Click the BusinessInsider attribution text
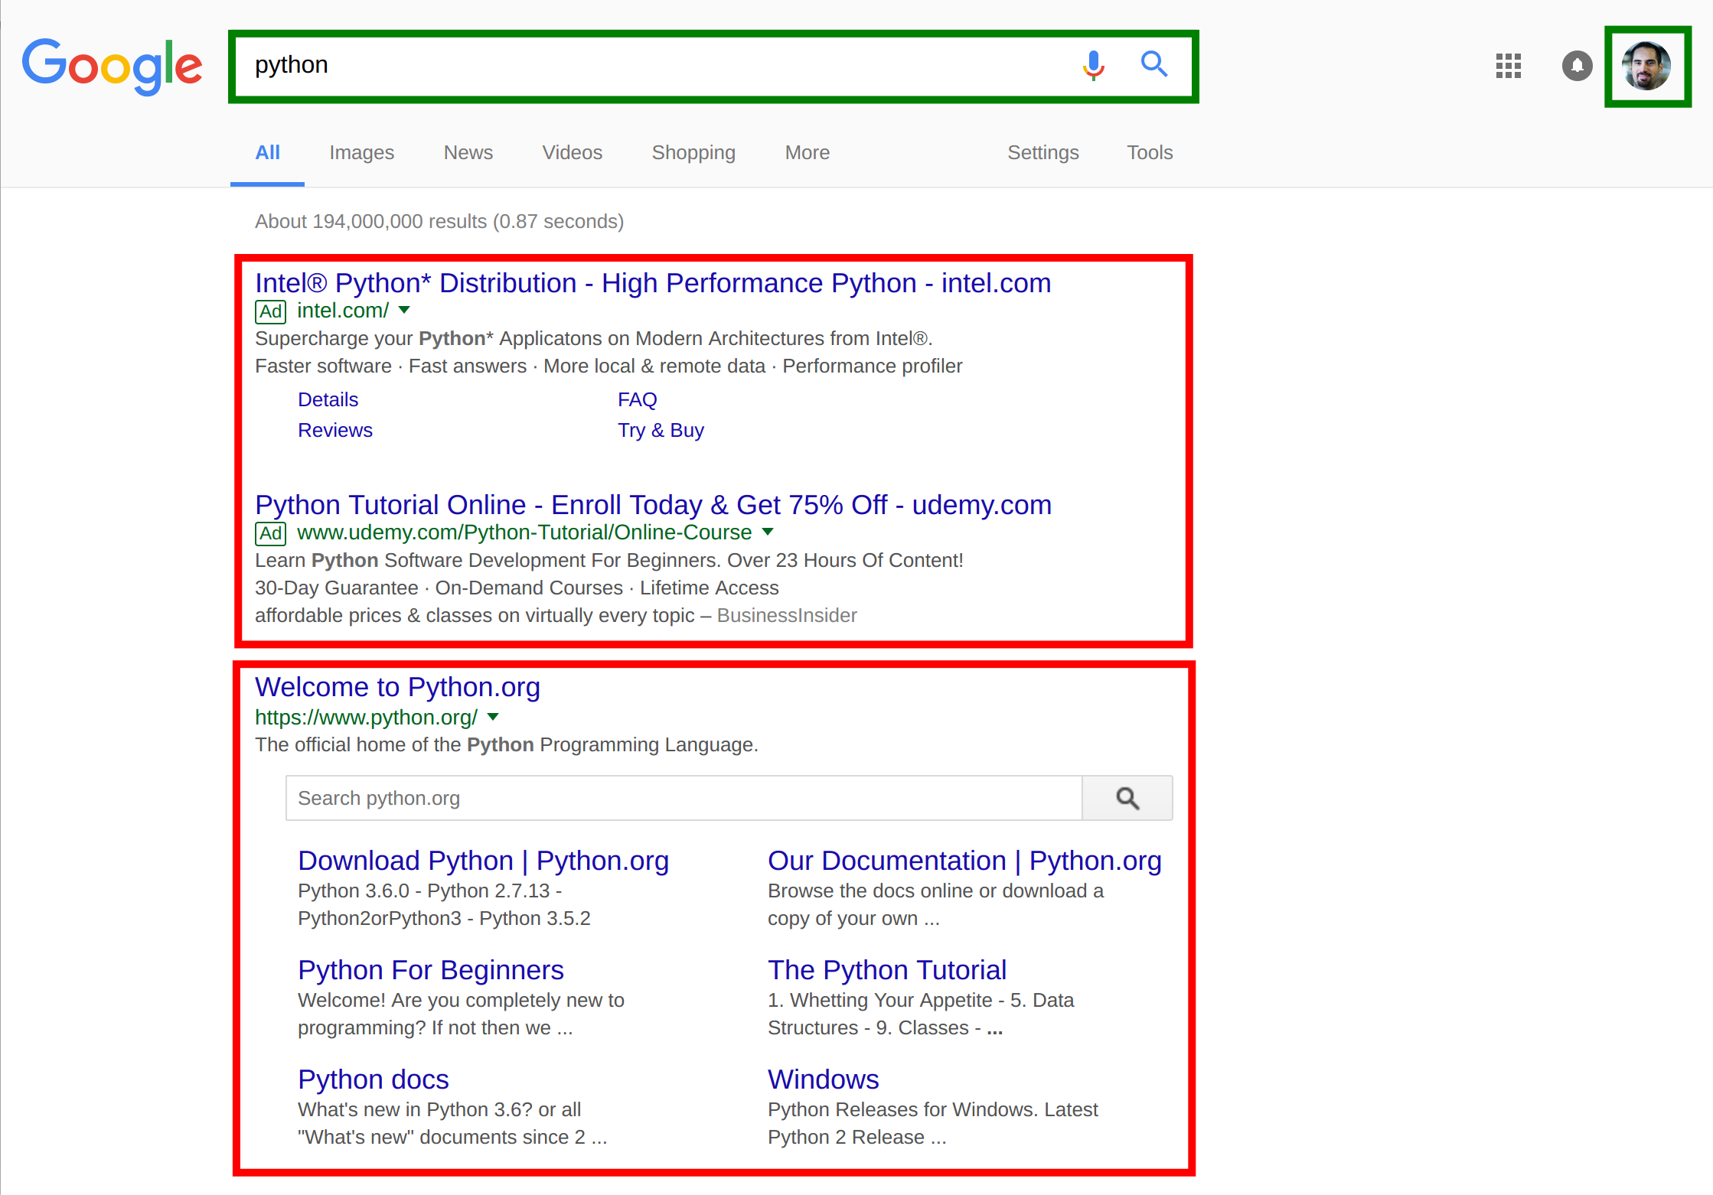The height and width of the screenshot is (1195, 1713). 787,615
